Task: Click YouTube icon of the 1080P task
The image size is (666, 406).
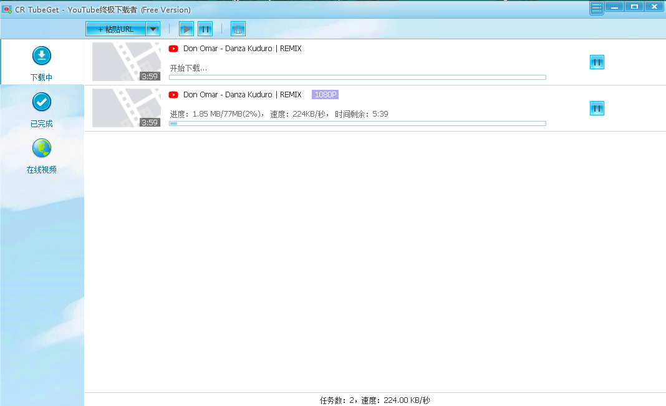Action: coord(173,95)
